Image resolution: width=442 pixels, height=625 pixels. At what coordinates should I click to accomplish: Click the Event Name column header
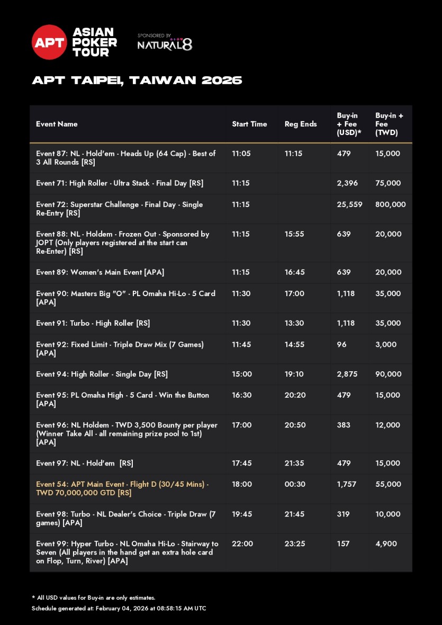tap(57, 124)
